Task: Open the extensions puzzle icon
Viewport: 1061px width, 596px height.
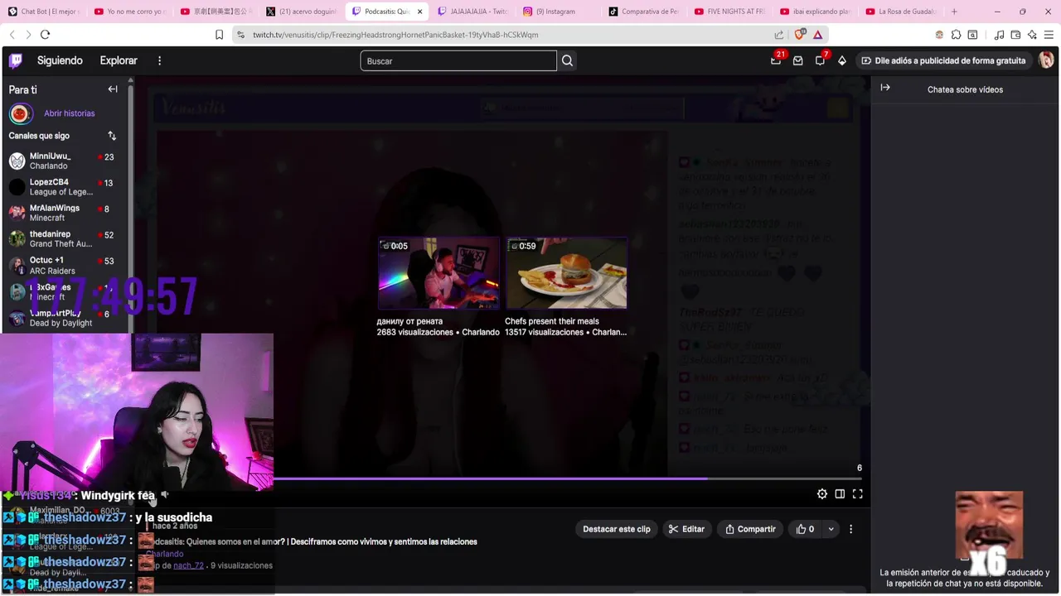Action: click(x=956, y=35)
